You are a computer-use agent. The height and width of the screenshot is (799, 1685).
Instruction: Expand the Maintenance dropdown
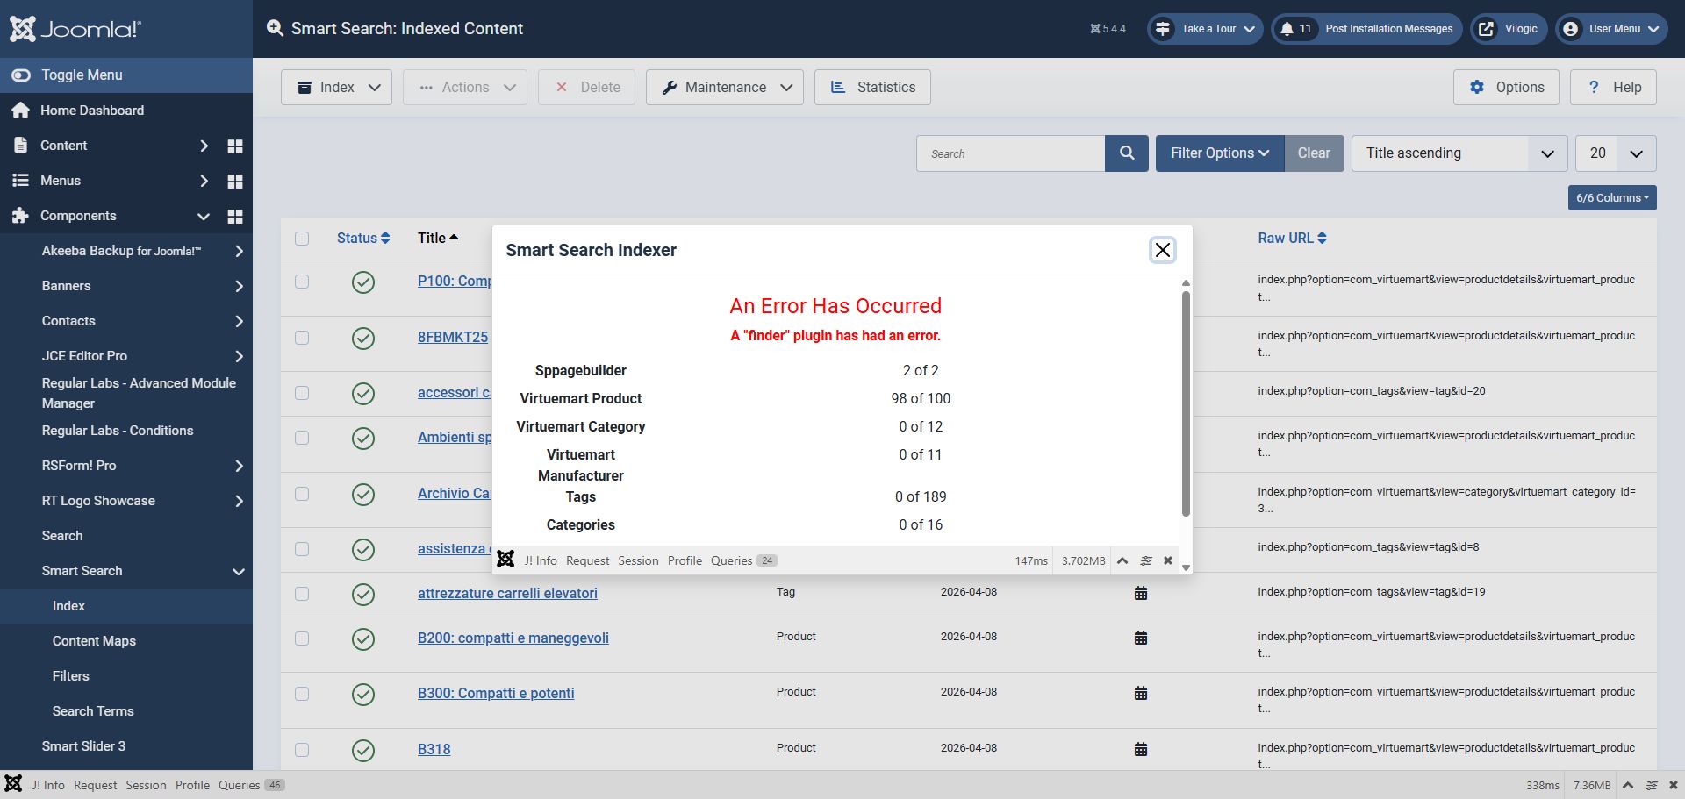coord(725,88)
